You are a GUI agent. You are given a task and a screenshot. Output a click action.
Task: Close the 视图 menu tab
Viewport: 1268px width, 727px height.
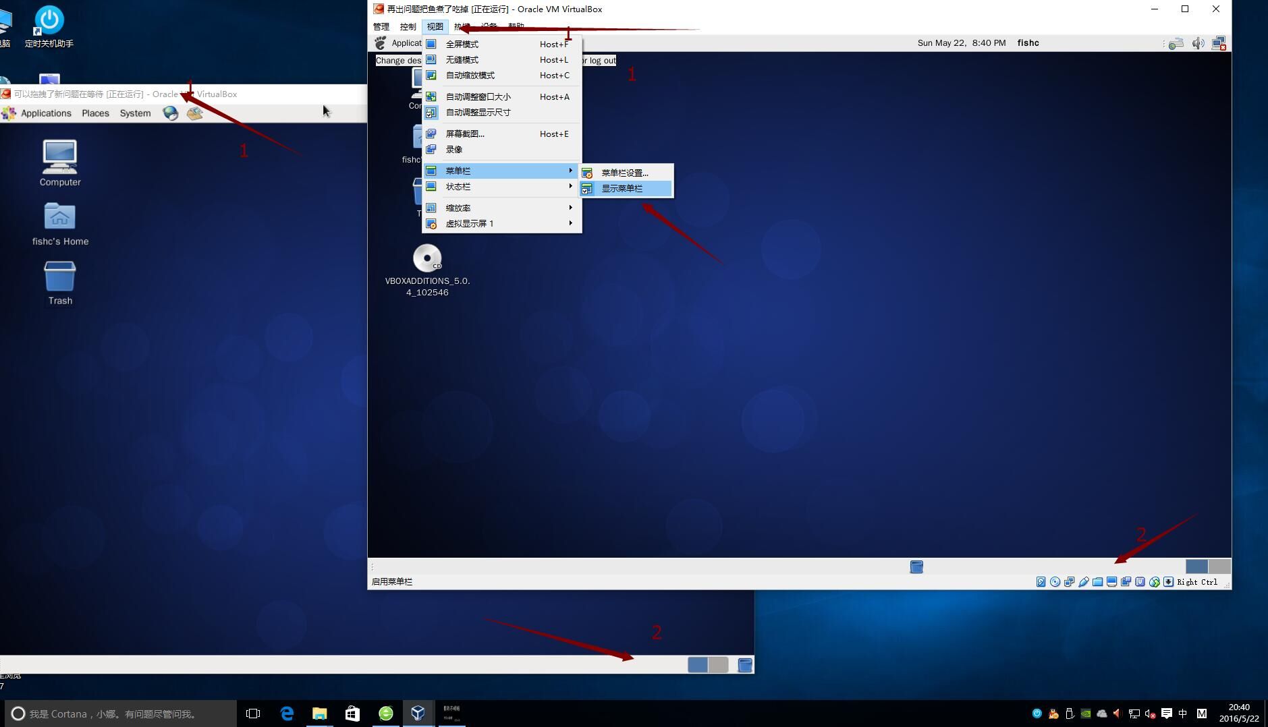pyautogui.click(x=435, y=26)
